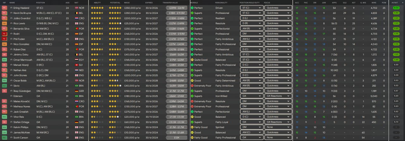Open İlkay Gündoğan's player name link
This screenshot has height=141, width=405.
(22, 91)
